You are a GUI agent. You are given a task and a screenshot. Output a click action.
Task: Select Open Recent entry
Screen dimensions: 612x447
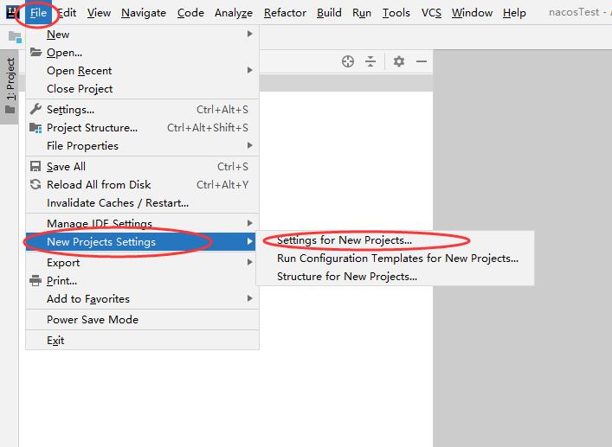click(142, 71)
